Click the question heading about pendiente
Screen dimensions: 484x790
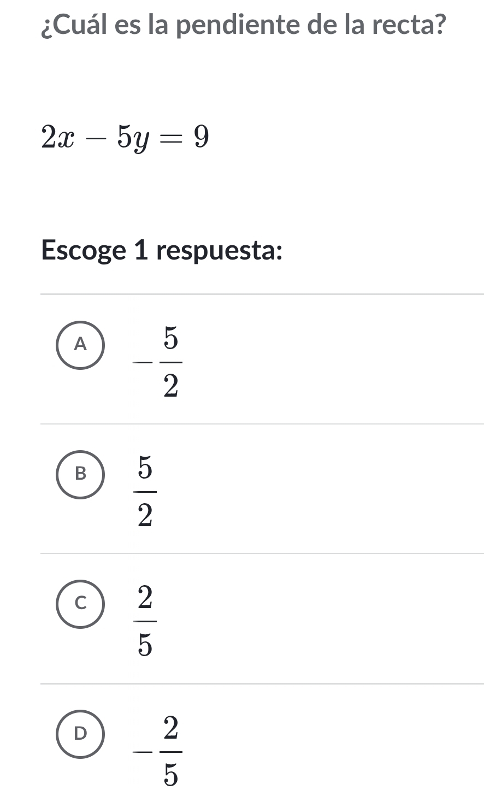[243, 26]
